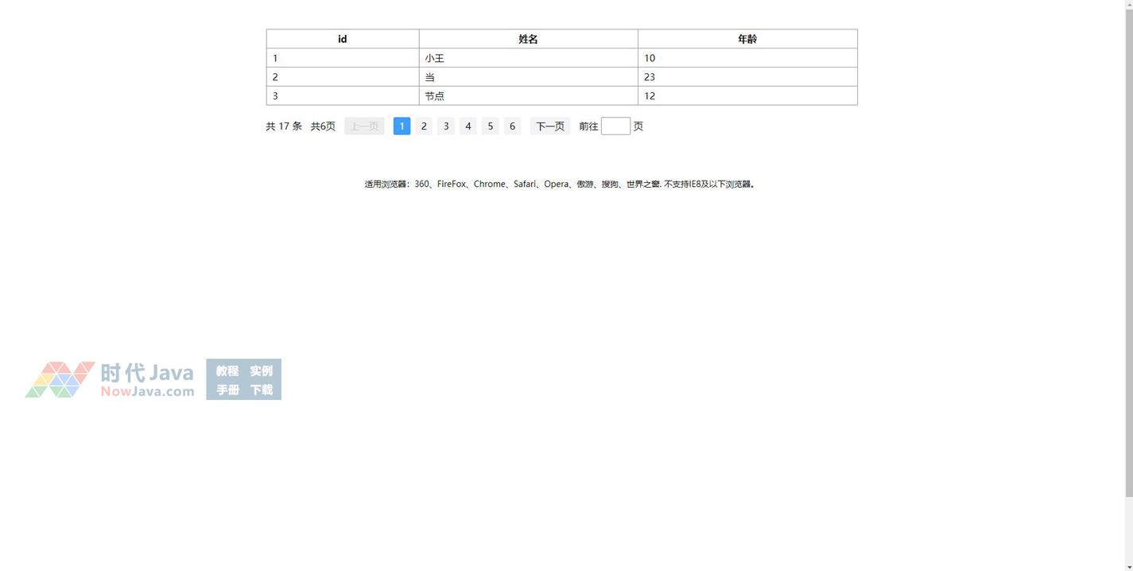Click the id column header
This screenshot has width=1133, height=571.
coord(342,39)
